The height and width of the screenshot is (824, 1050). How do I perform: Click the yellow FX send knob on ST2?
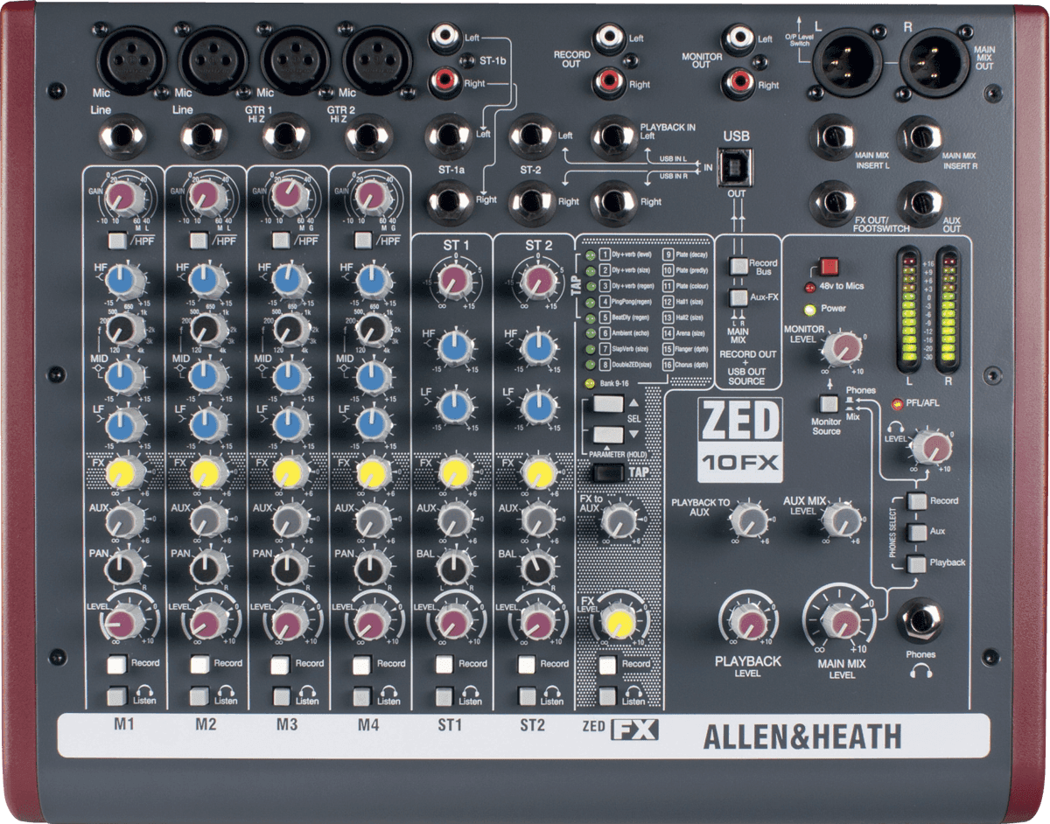(x=538, y=473)
